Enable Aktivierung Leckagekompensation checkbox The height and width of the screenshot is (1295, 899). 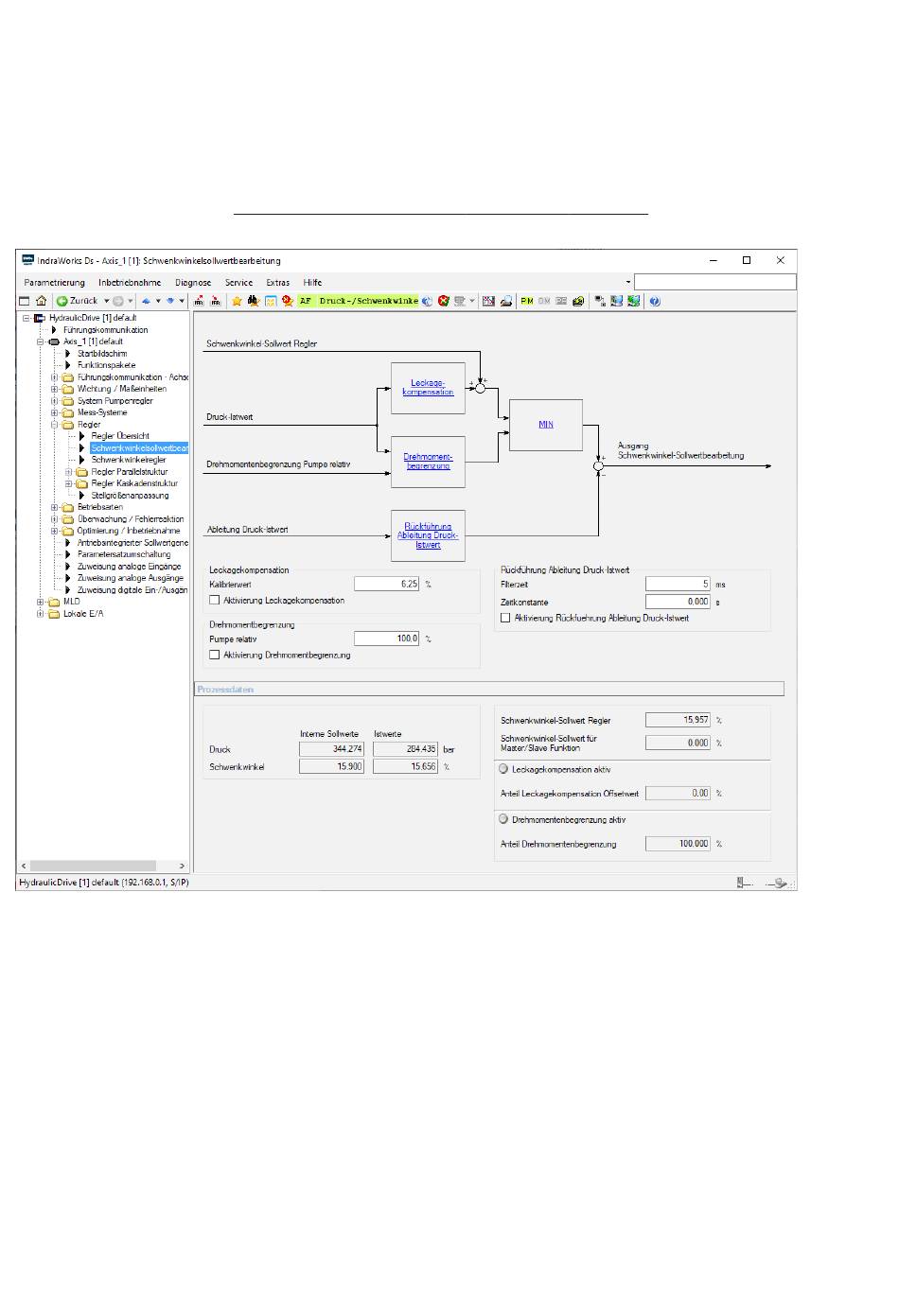(x=215, y=600)
